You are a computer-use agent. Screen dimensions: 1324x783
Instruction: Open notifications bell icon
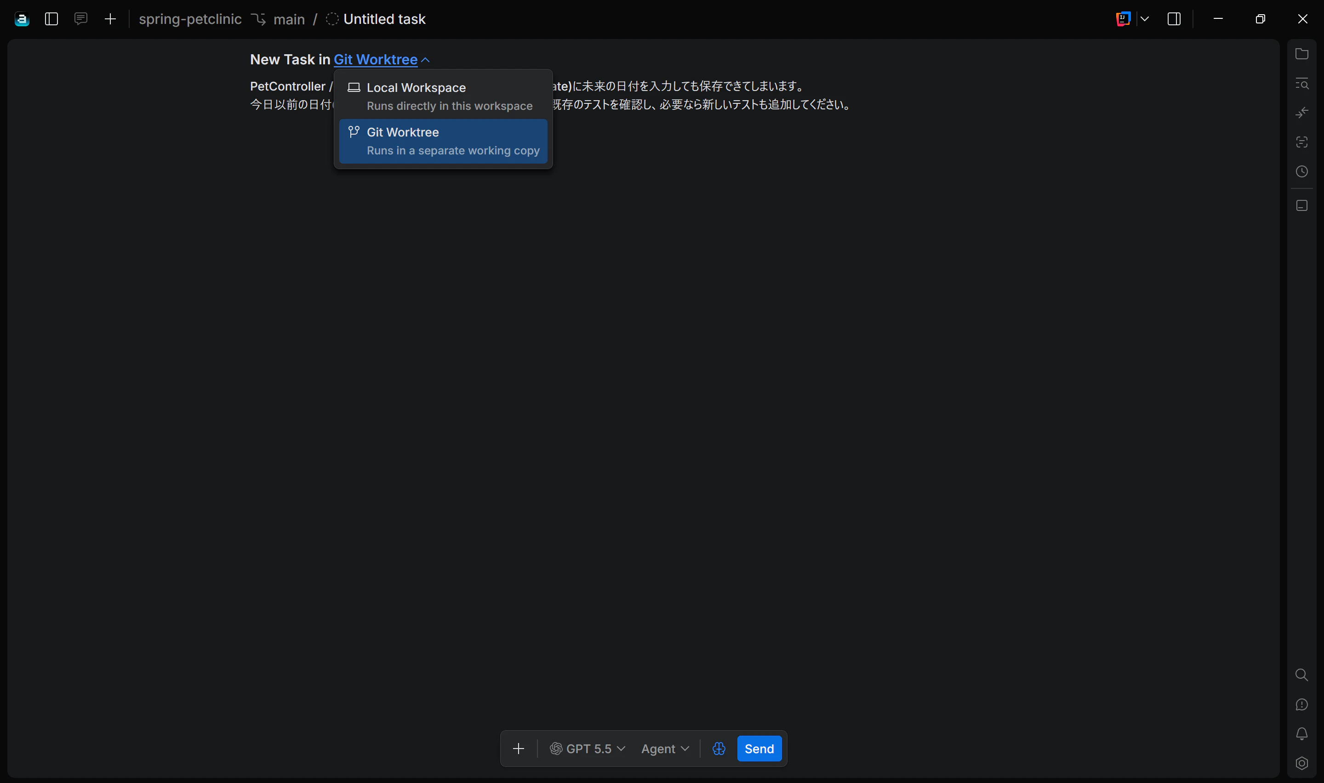click(x=1302, y=734)
